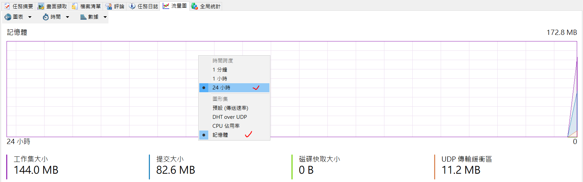The height and width of the screenshot is (182, 583).
Task: Click the 流量圖 chart icon
Action: pyautogui.click(x=166, y=6)
